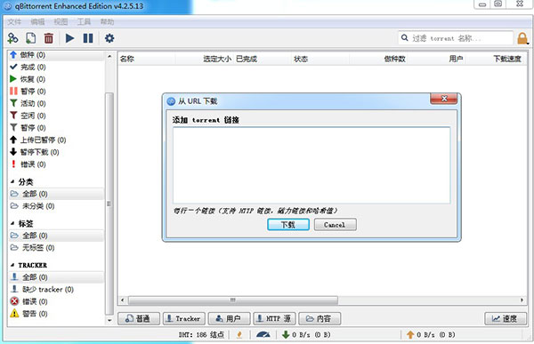
Task: Click the red delete trash icon
Action: click(49, 38)
